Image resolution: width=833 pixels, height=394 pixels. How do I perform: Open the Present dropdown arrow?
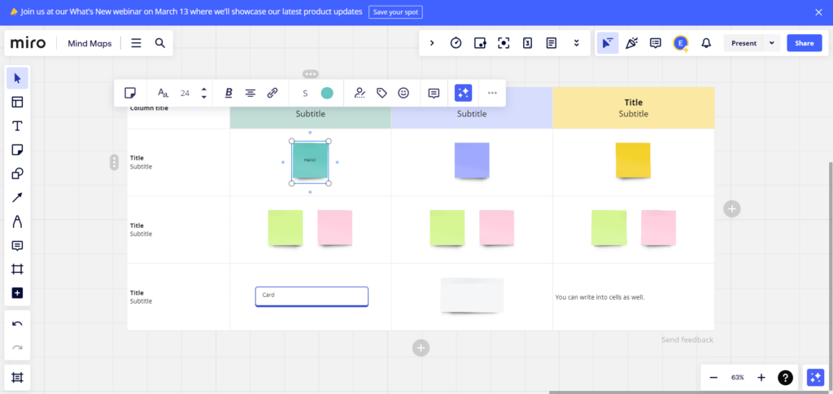click(771, 43)
